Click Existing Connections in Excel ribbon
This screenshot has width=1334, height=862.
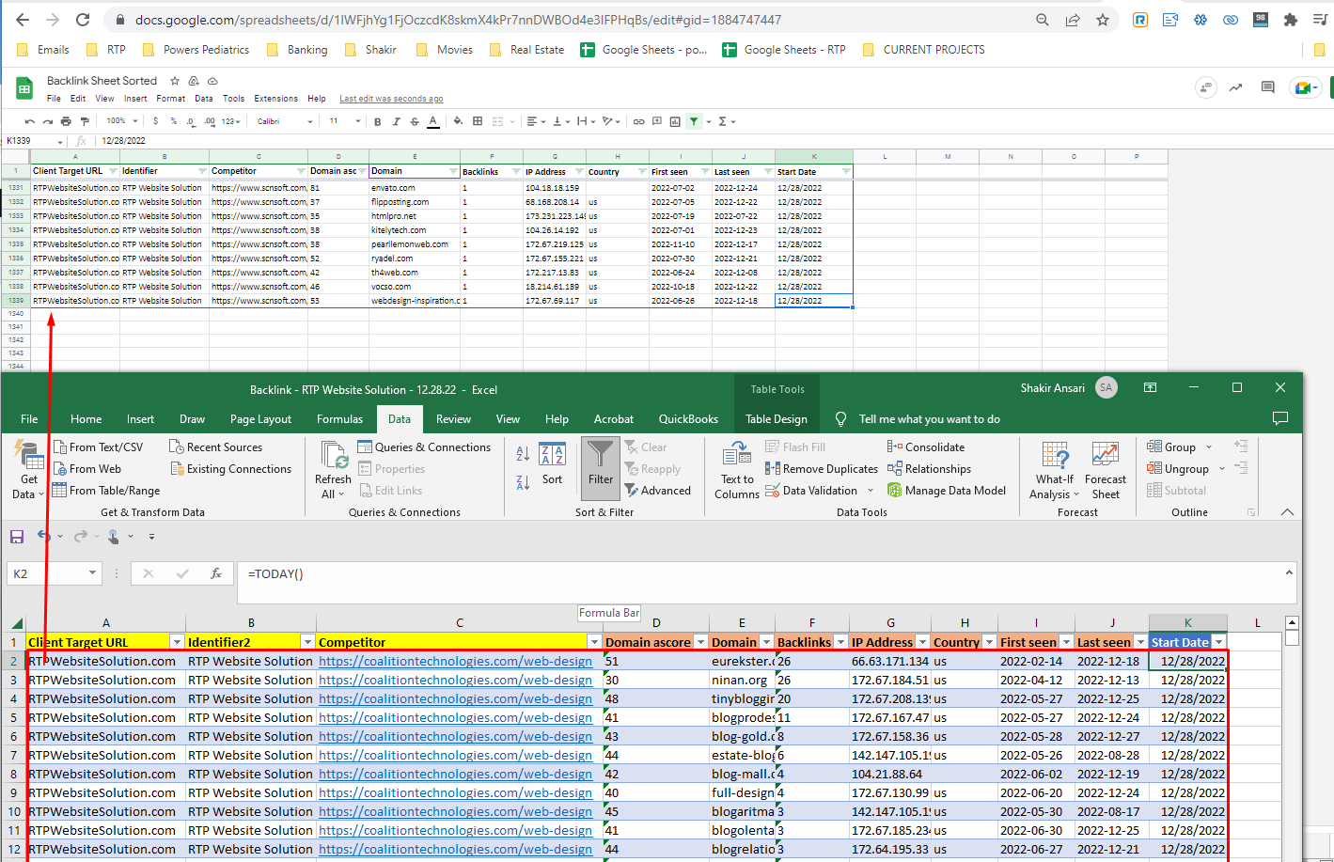pos(231,469)
